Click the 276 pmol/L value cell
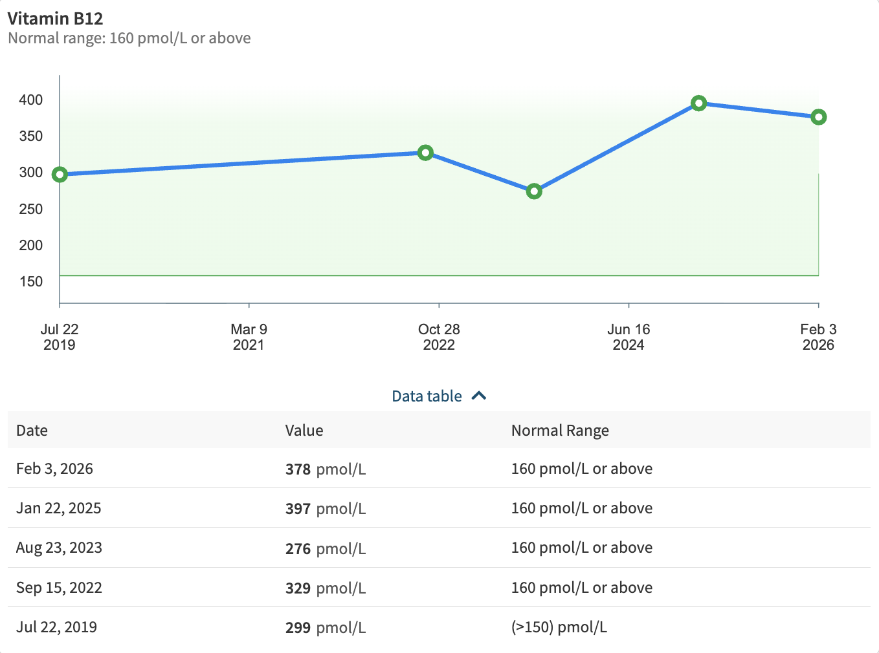 [326, 549]
